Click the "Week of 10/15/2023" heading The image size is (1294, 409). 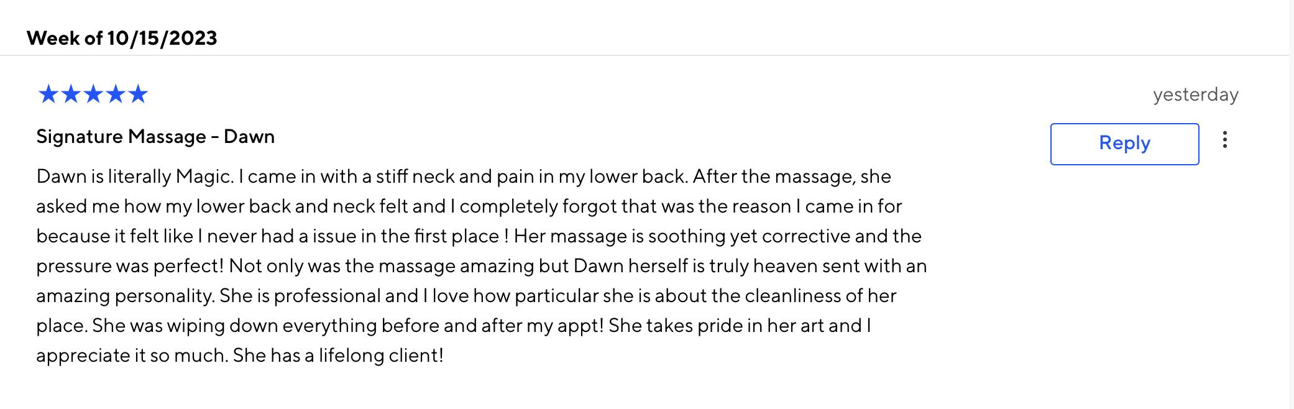[122, 39]
